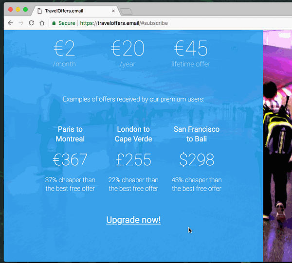Click the $298 price
Viewport: 292px width, 263px height.
(197, 159)
